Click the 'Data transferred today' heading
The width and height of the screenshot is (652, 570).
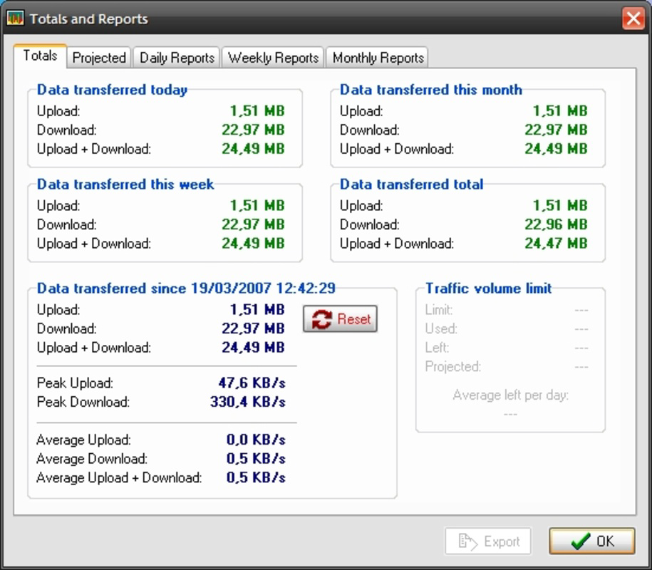112,89
